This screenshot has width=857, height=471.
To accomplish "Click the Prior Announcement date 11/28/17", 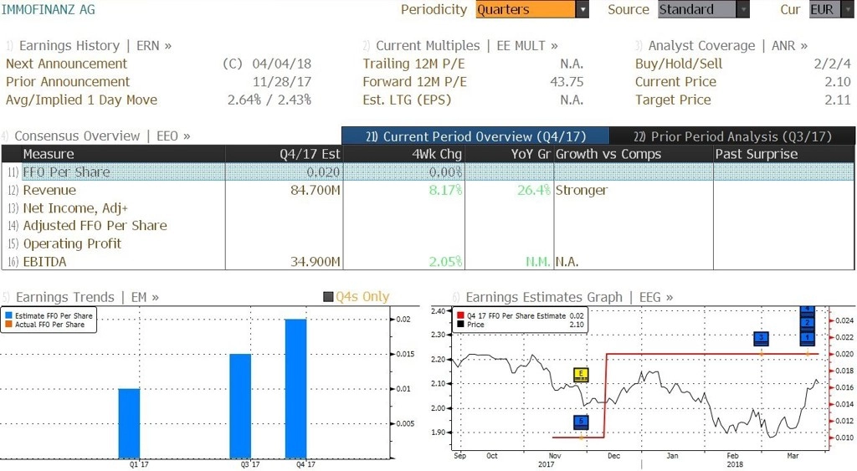I will [281, 82].
